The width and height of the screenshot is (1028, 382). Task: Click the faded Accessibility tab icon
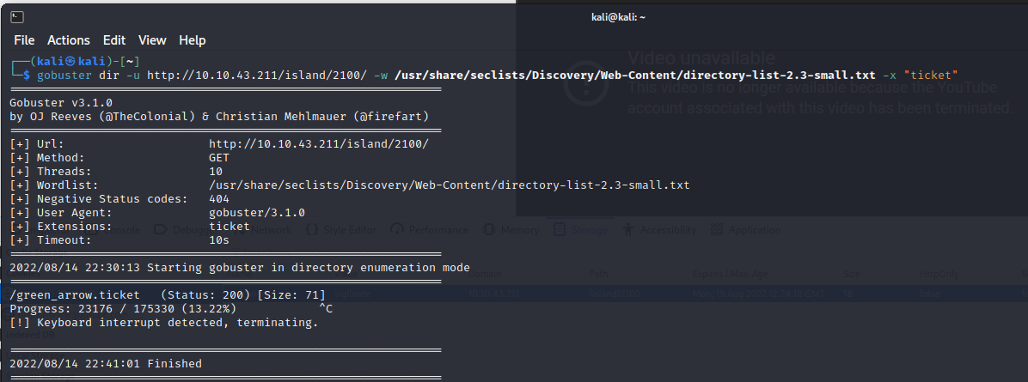pos(628,229)
